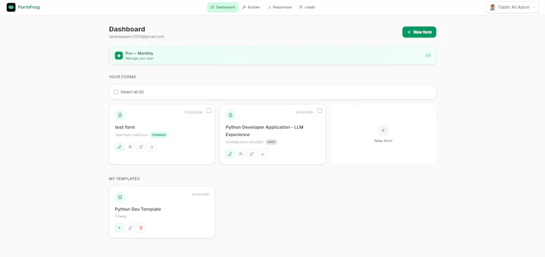This screenshot has width=545, height=257.
Task: Click the Draft status badge
Action: tap(271, 142)
